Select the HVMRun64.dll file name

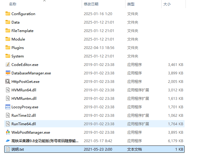click(24, 90)
